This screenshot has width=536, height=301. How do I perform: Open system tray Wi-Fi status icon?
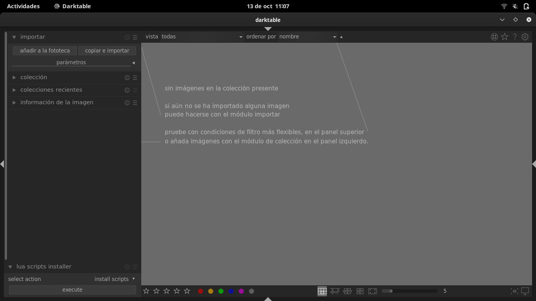504,6
